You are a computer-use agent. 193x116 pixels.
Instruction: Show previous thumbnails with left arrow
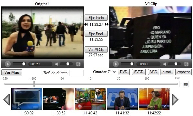click(7, 100)
